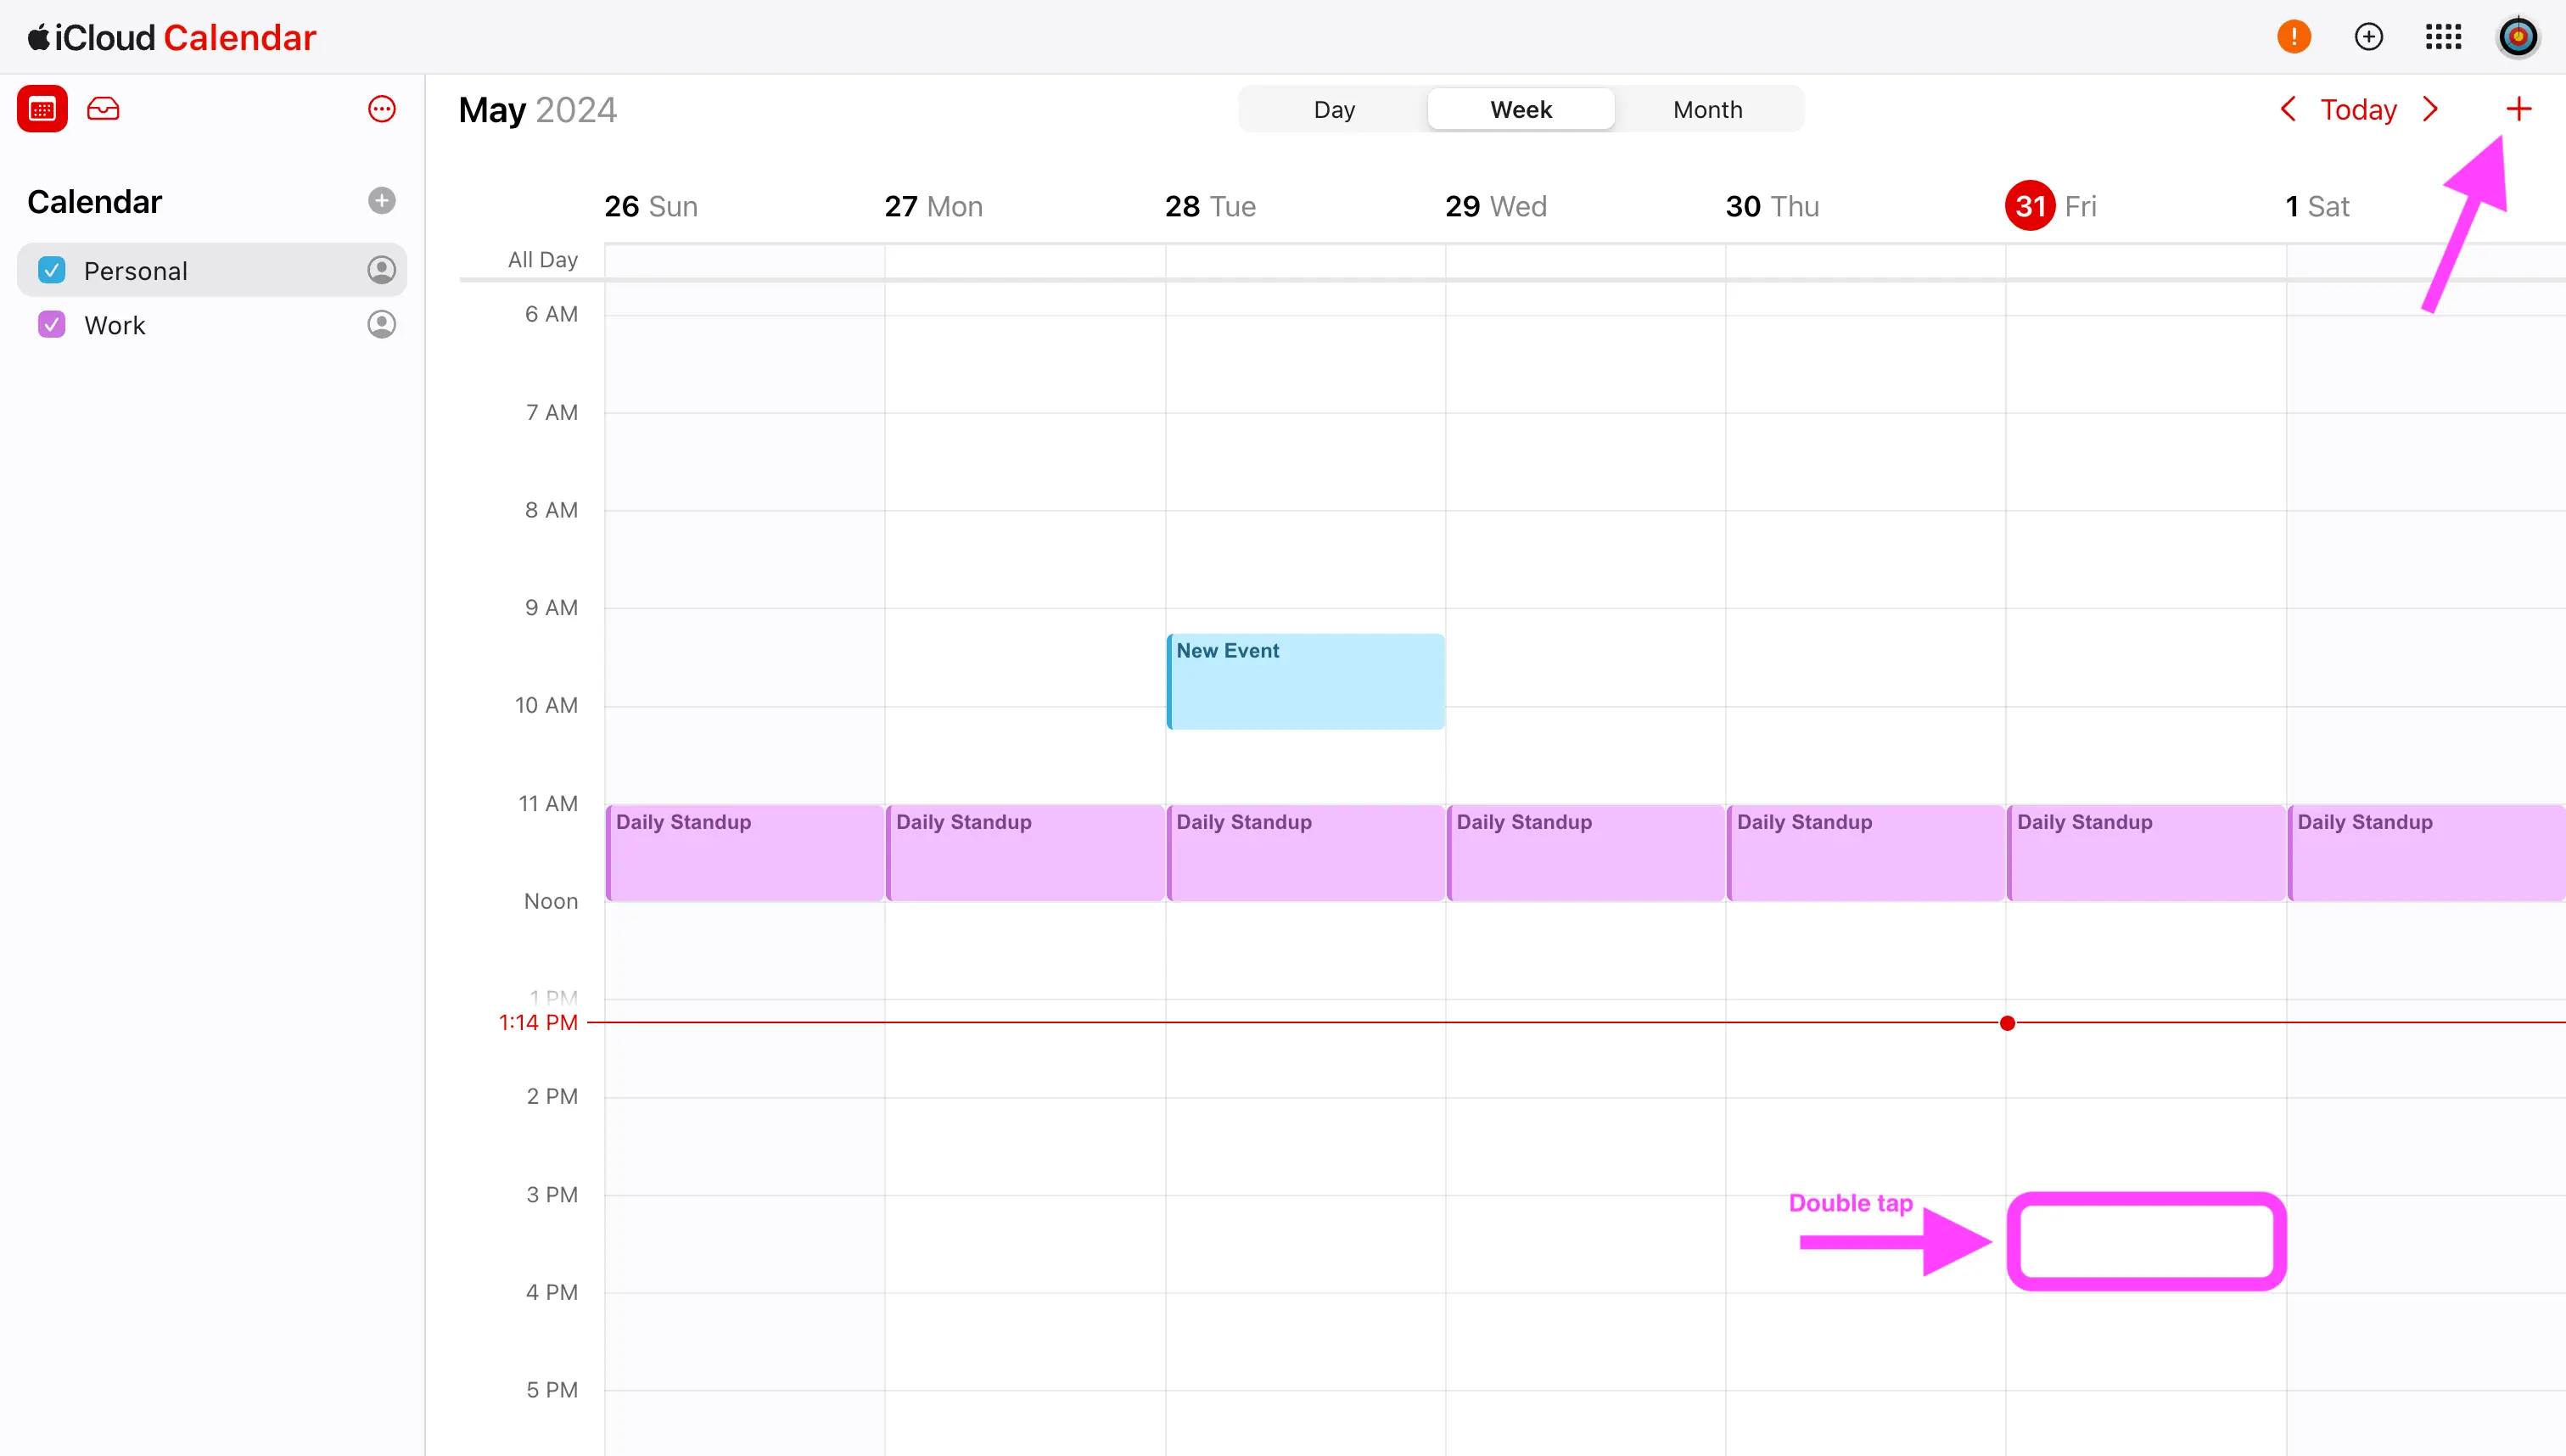
Task: Switch to the Week tab
Action: coord(1522,109)
